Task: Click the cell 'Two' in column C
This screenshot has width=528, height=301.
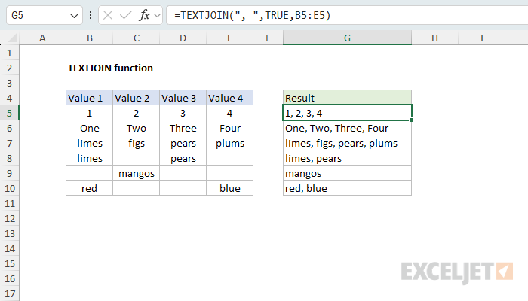Action: coord(137,129)
